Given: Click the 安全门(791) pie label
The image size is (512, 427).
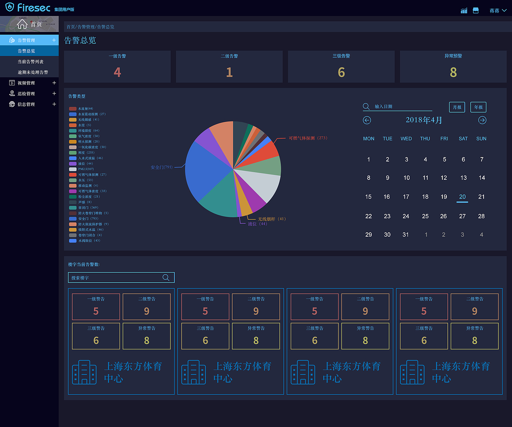Looking at the screenshot, I should point(162,167).
